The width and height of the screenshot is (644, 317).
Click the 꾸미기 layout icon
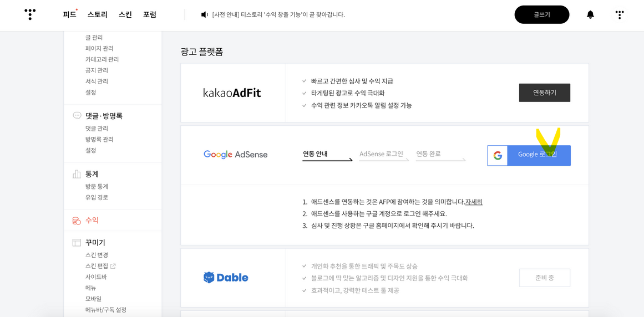[x=77, y=242]
